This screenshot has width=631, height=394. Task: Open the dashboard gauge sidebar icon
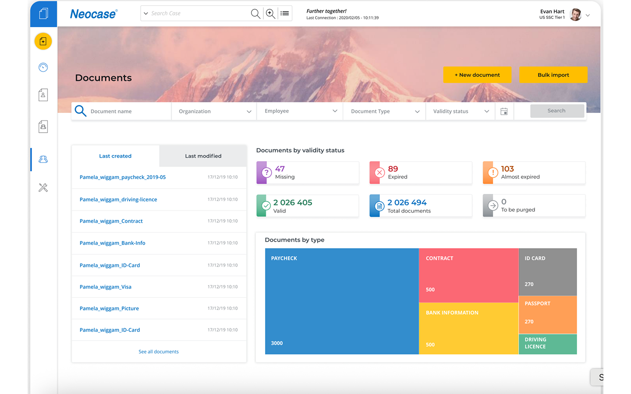(43, 67)
